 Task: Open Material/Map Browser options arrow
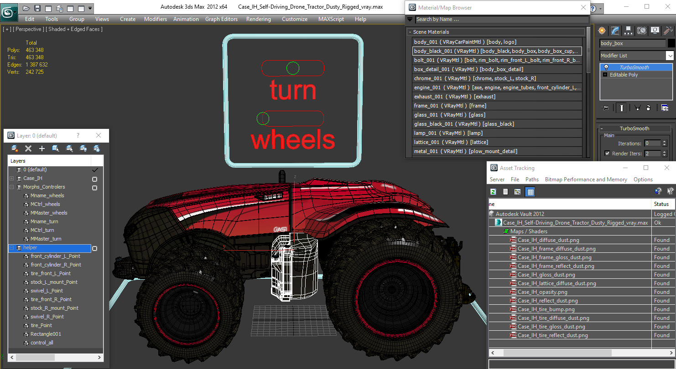coord(410,20)
